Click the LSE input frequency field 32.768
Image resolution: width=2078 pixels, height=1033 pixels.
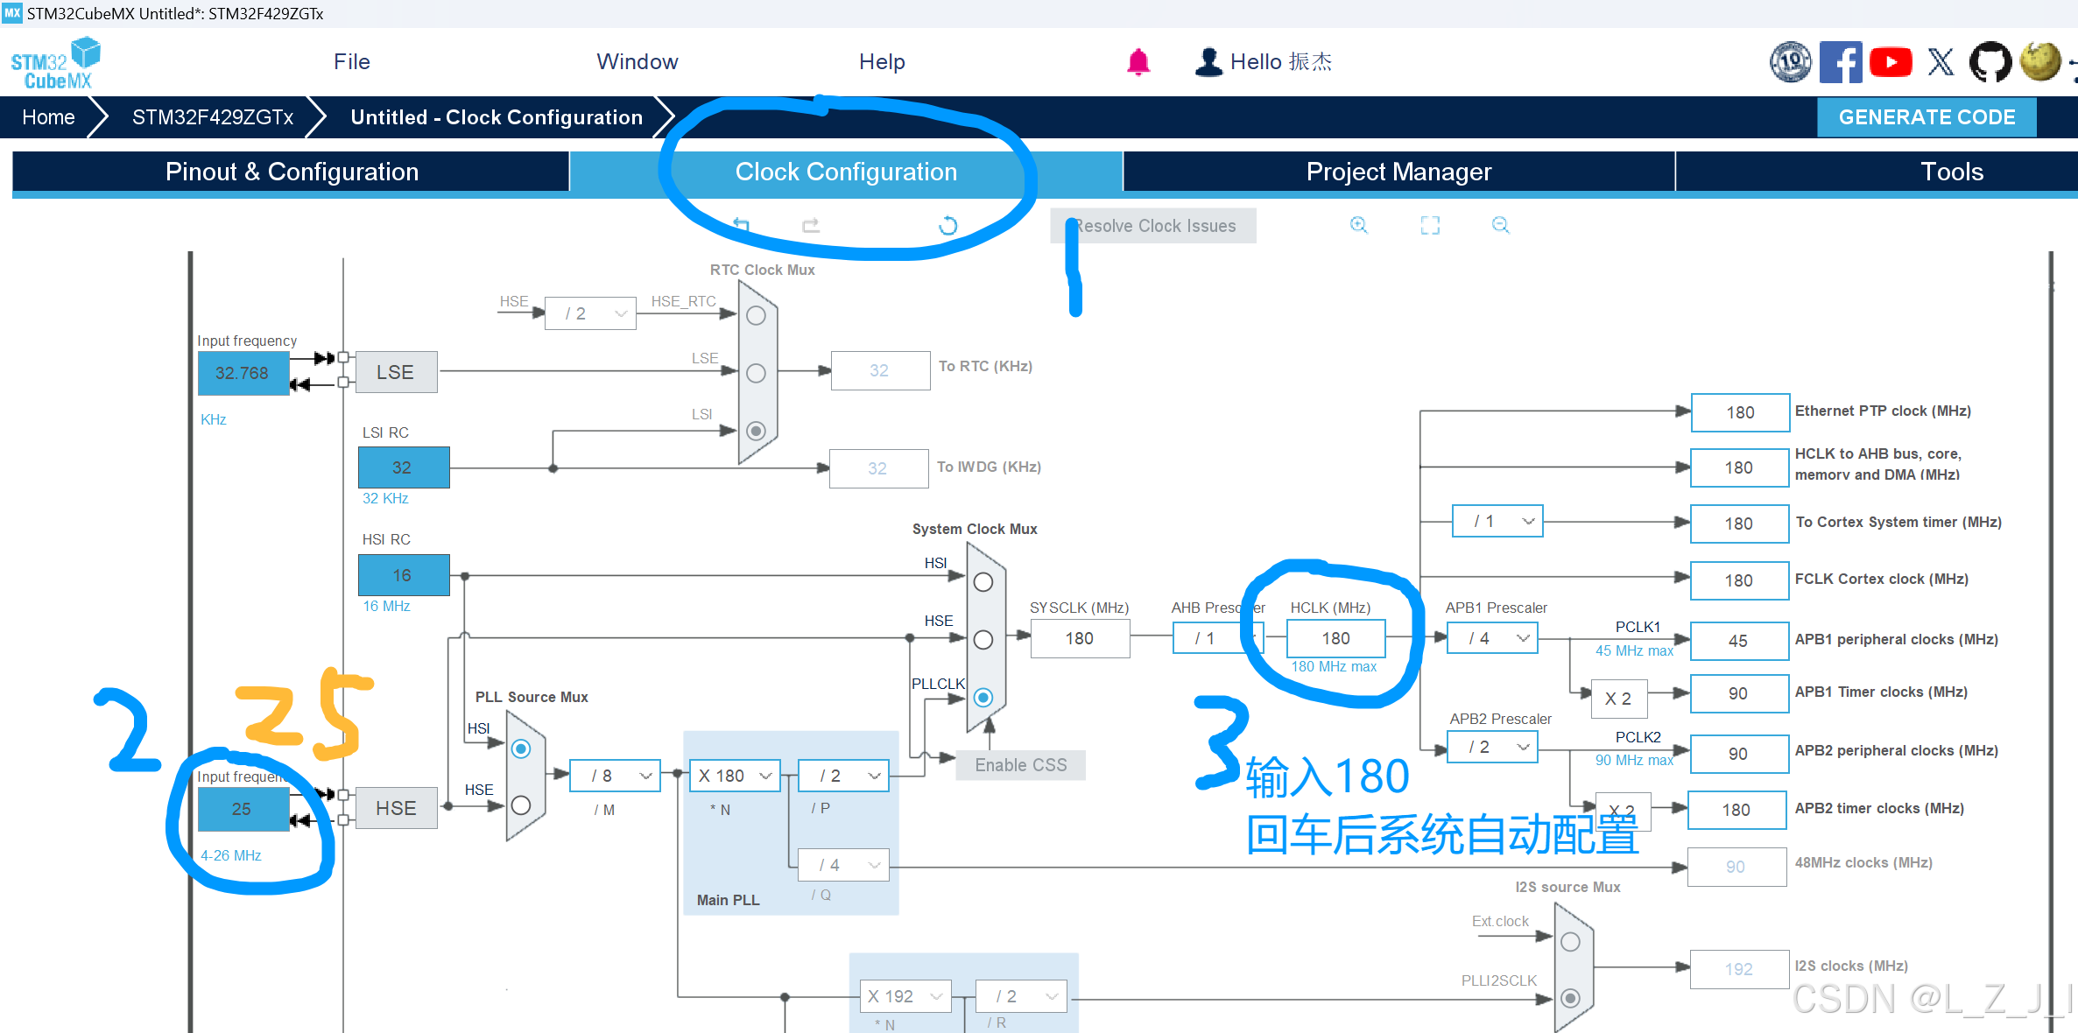(x=243, y=373)
